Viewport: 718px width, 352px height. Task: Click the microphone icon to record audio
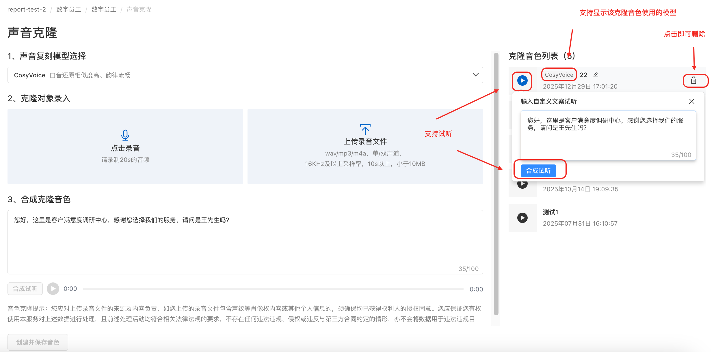coord(125,135)
